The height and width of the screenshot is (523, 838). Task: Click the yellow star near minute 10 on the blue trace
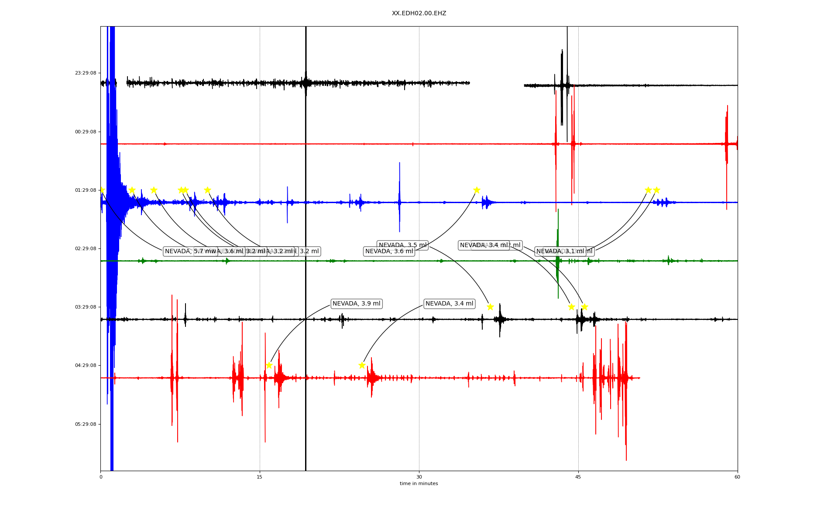(207, 190)
